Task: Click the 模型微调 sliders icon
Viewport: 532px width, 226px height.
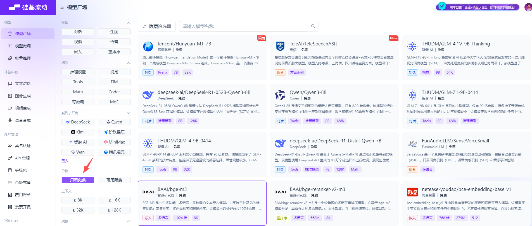Action: (x=10, y=46)
